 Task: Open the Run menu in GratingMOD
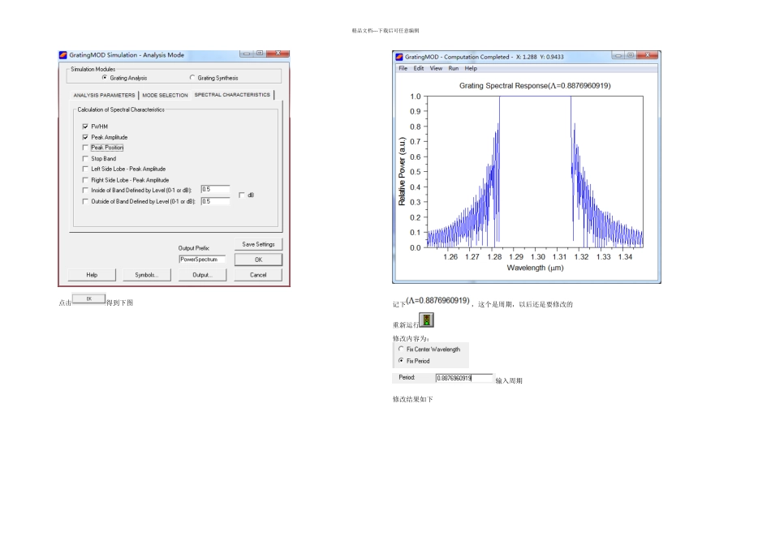tap(454, 68)
